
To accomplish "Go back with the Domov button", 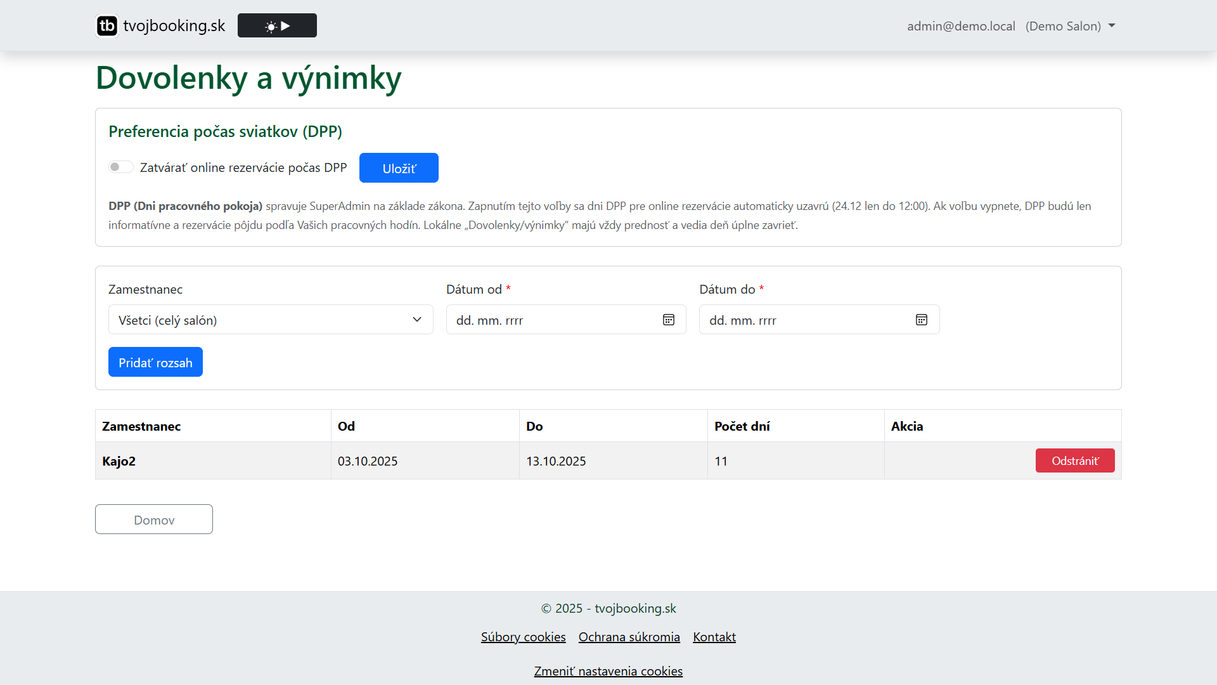I will [x=154, y=519].
